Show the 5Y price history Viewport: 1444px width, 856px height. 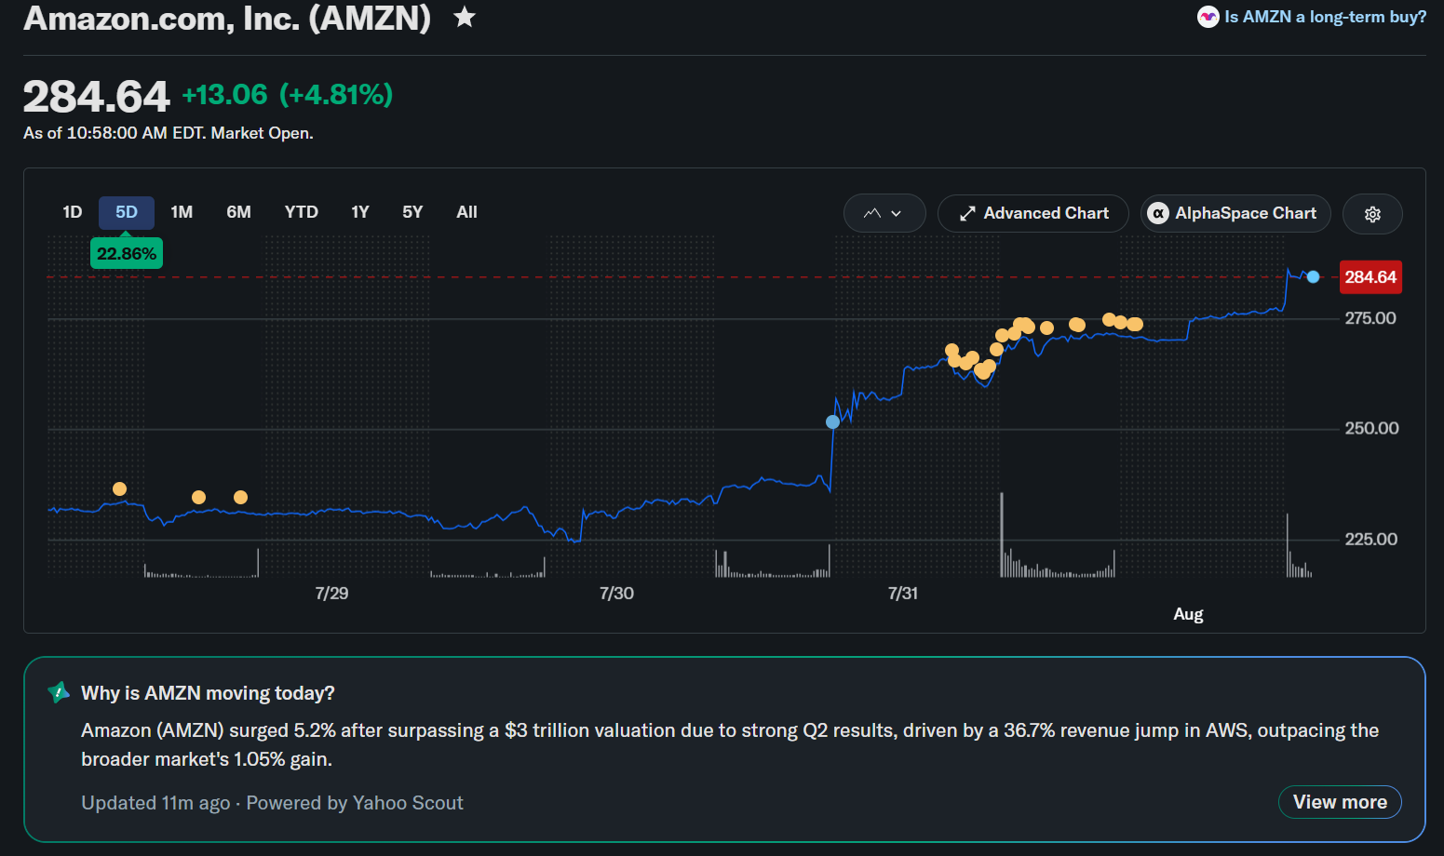tap(412, 212)
